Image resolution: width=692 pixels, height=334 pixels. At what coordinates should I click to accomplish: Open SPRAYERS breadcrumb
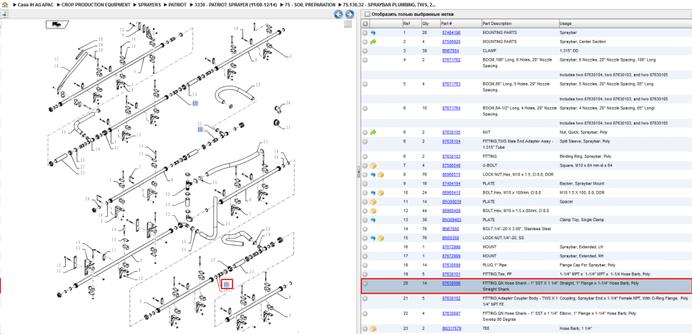click(x=149, y=4)
